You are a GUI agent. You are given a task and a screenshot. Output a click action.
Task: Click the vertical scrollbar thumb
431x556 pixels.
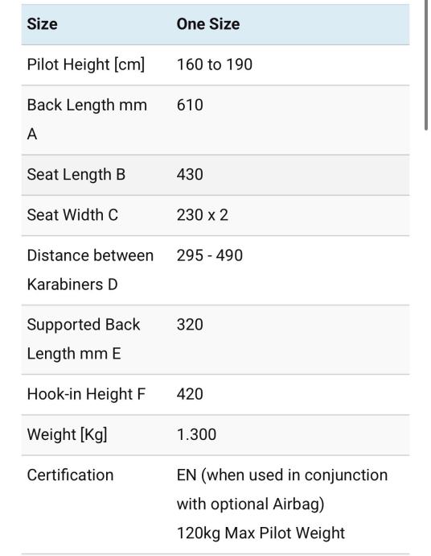[x=426, y=65]
